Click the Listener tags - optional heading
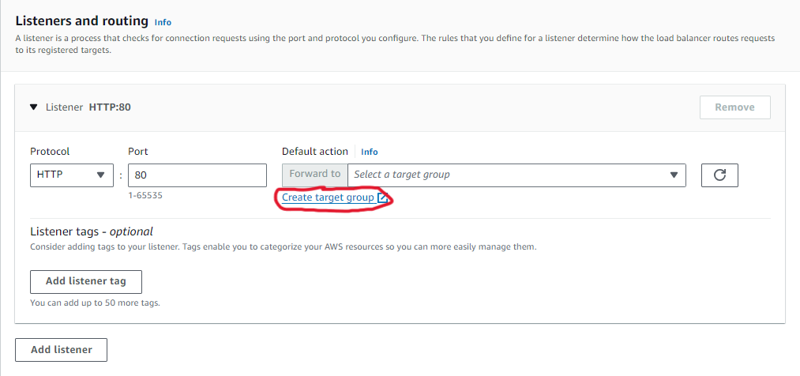 [x=92, y=231]
